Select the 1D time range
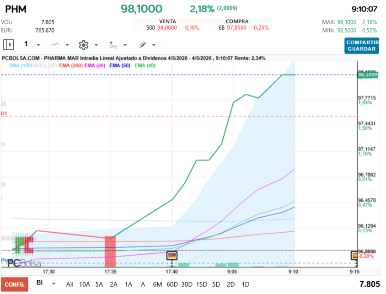 click(246, 284)
